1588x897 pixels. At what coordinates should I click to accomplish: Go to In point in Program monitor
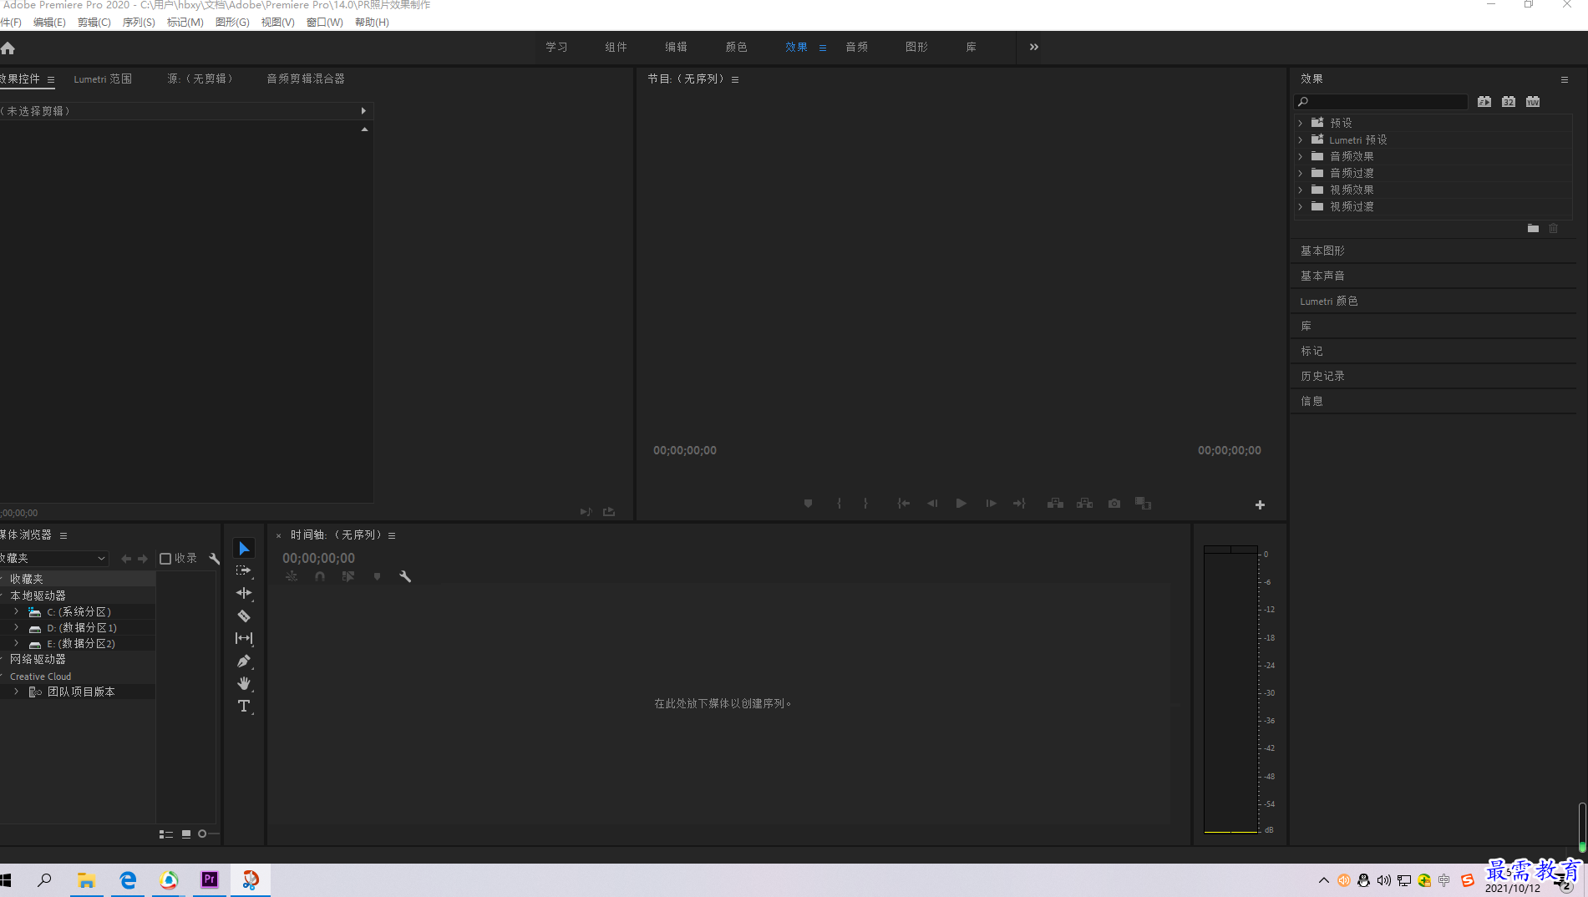pos(903,503)
